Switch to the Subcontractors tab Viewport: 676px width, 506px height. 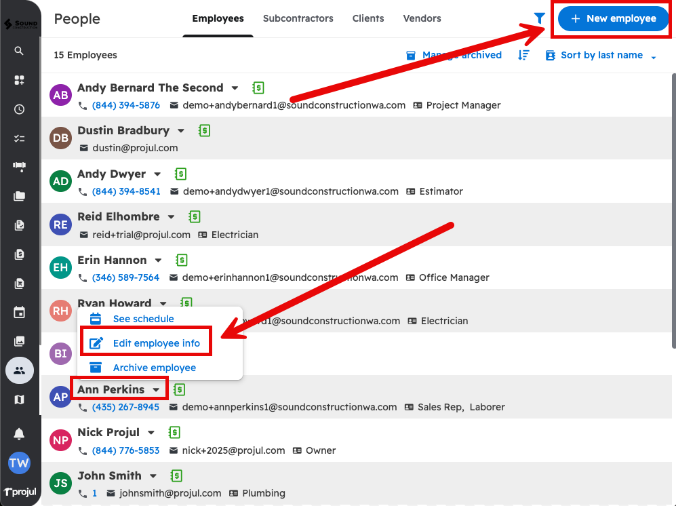point(298,18)
